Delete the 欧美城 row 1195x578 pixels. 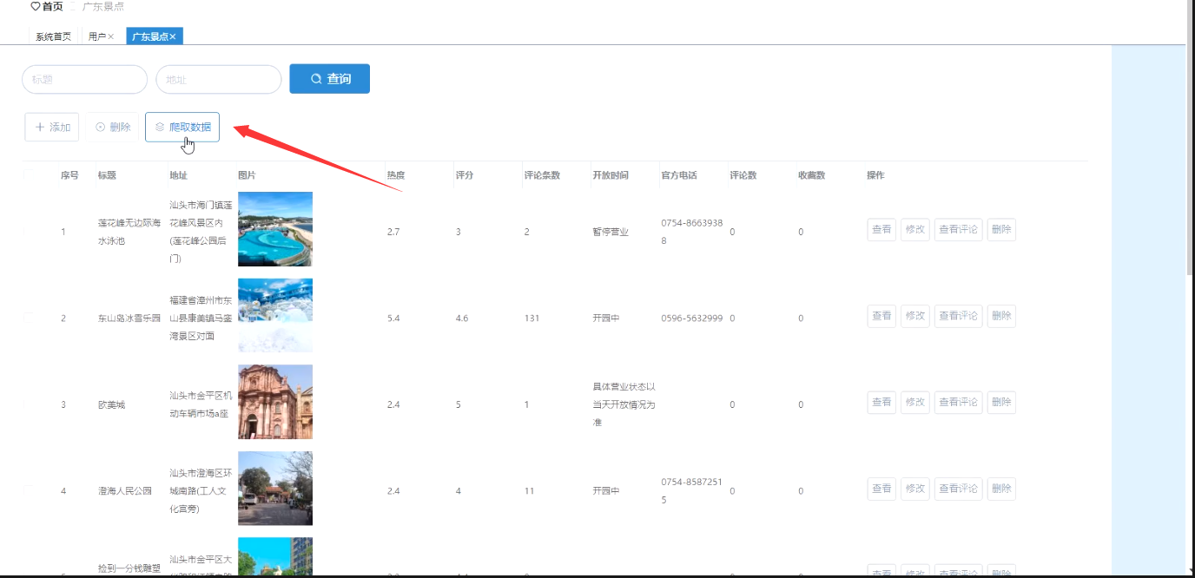tap(1001, 402)
